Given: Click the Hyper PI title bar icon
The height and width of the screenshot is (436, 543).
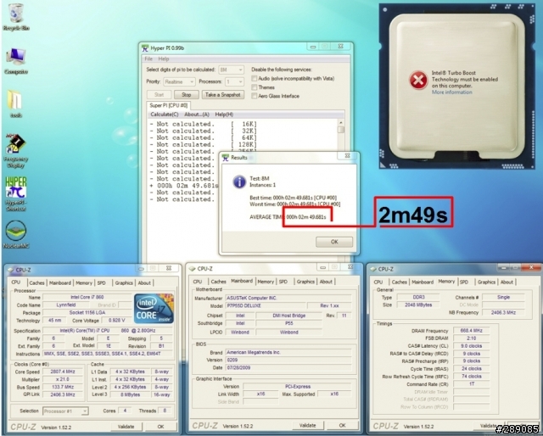Looking at the screenshot, I should [145, 48].
